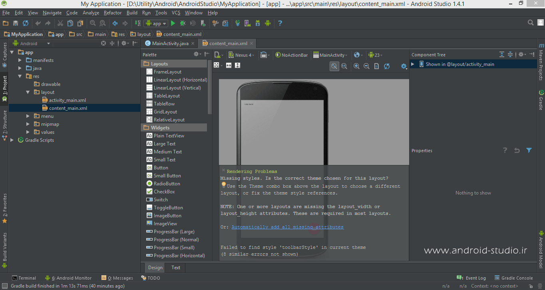
Task: Click the Properties filter funnel icon
Action: tap(529, 150)
